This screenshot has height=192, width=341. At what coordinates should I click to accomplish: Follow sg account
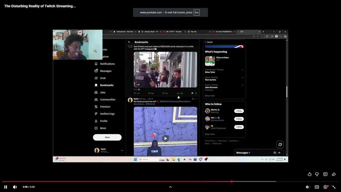(x=239, y=127)
